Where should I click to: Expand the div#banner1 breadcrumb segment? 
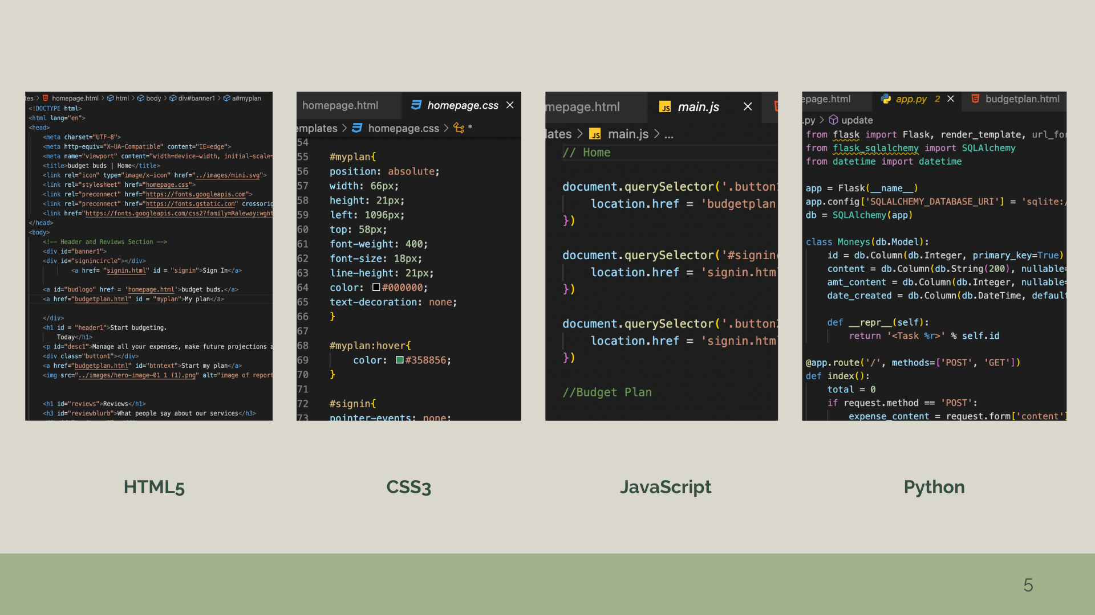[x=196, y=99]
